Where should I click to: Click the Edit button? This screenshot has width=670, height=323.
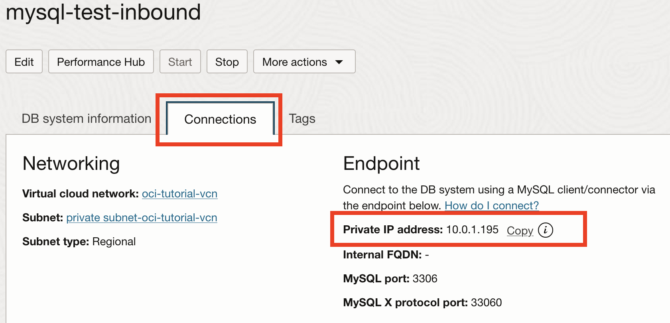(x=24, y=62)
